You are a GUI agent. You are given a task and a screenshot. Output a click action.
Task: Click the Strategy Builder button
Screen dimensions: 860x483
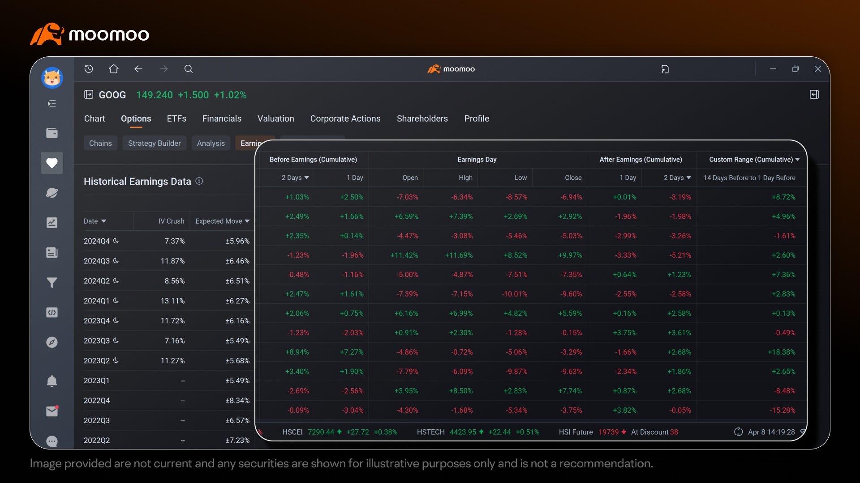tap(155, 143)
